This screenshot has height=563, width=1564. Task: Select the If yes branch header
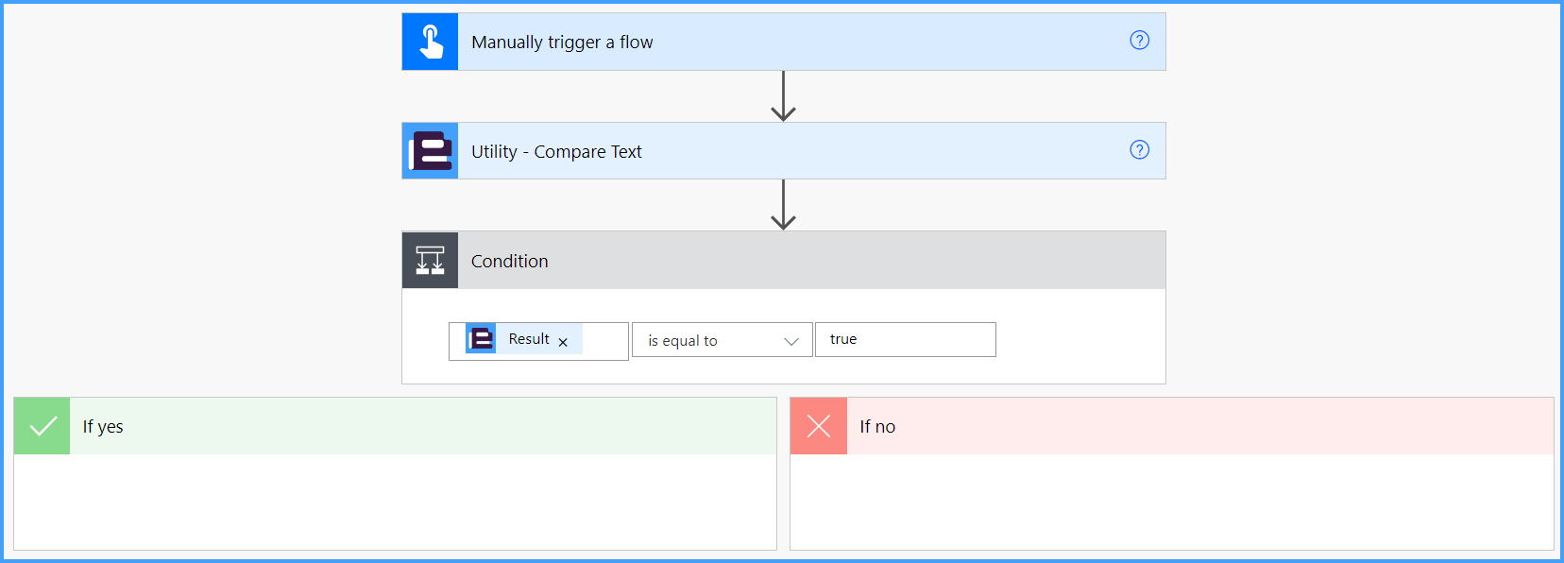395,427
